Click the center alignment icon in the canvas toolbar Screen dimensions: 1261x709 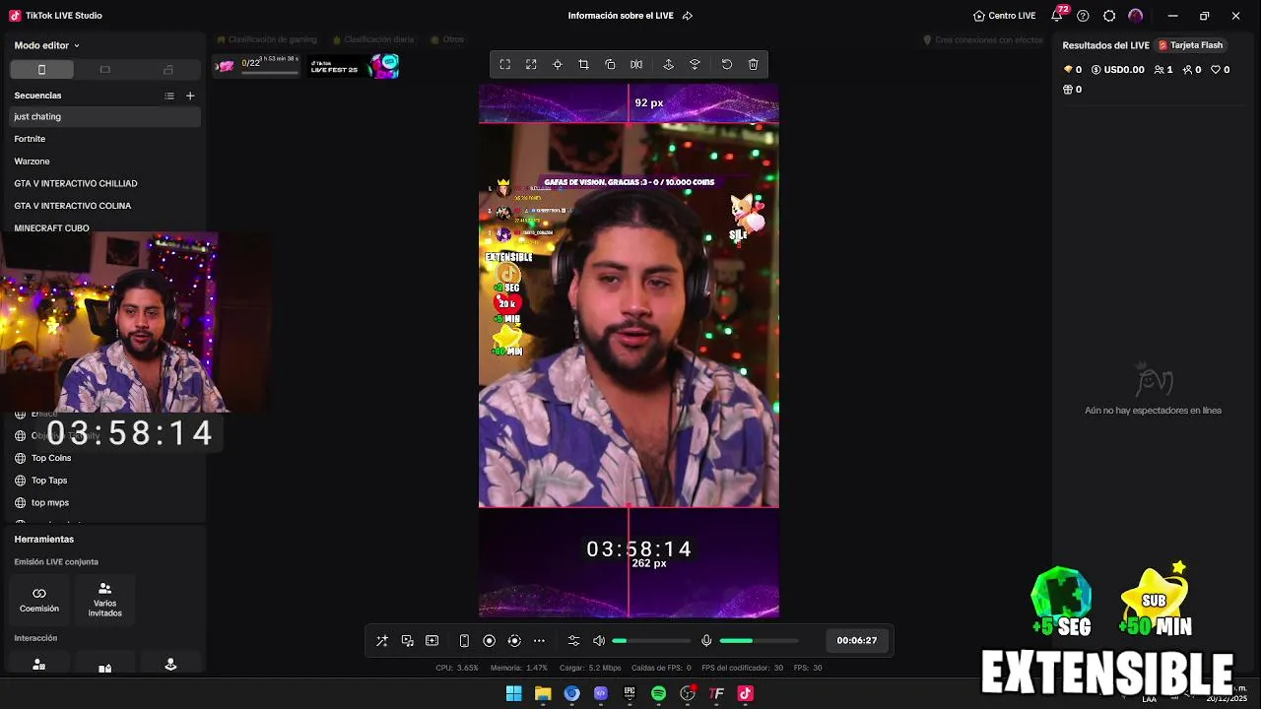tap(558, 64)
